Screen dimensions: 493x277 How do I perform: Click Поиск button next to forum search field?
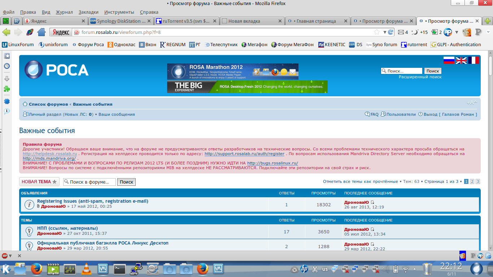pos(126,182)
